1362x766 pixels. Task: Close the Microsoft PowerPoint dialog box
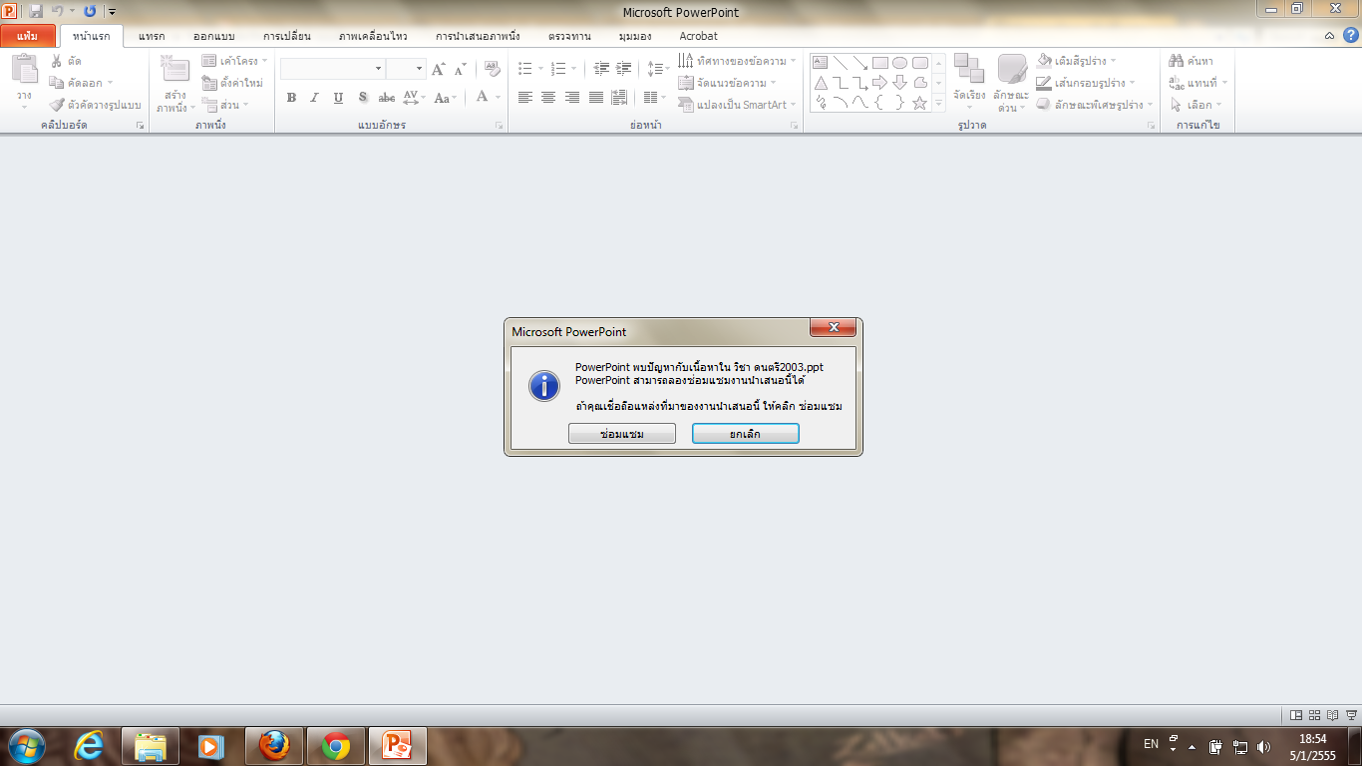[833, 328]
